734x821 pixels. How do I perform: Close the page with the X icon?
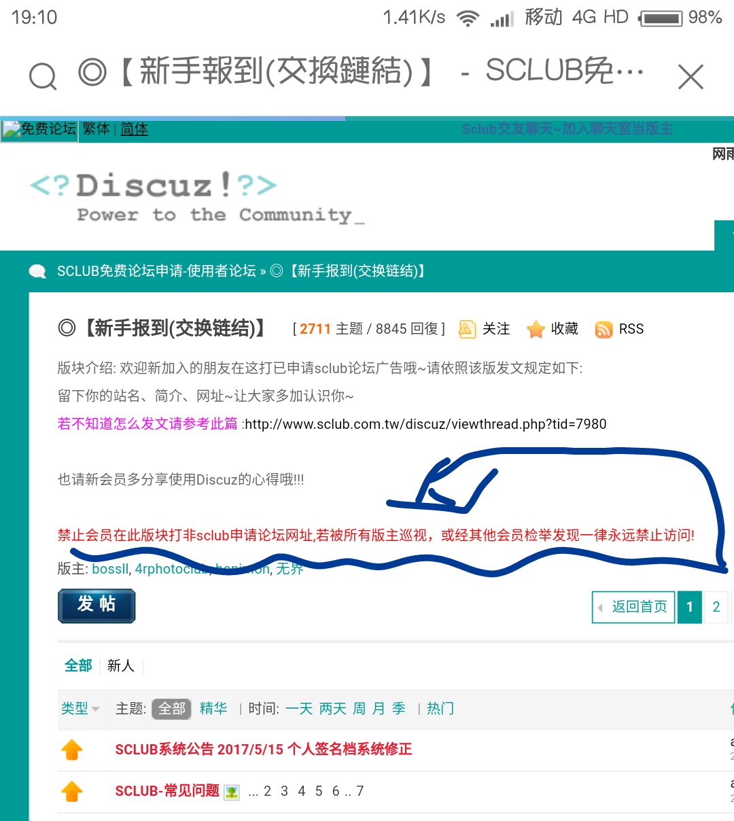(691, 75)
